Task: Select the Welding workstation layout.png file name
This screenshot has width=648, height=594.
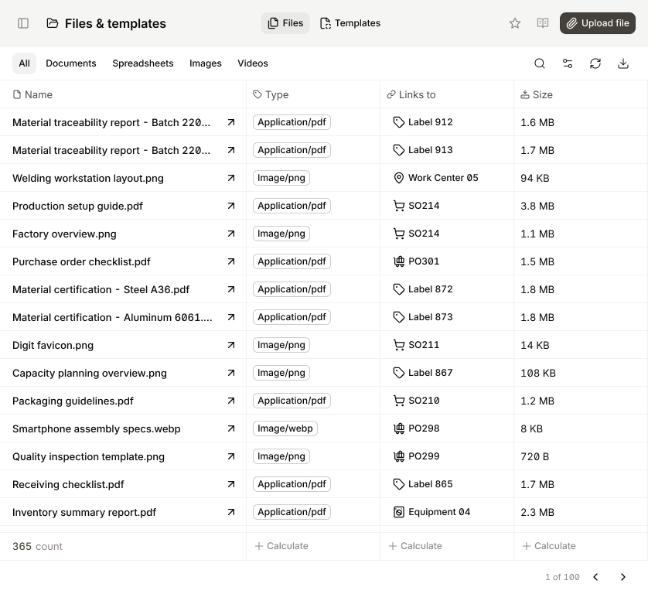Action: (x=88, y=178)
